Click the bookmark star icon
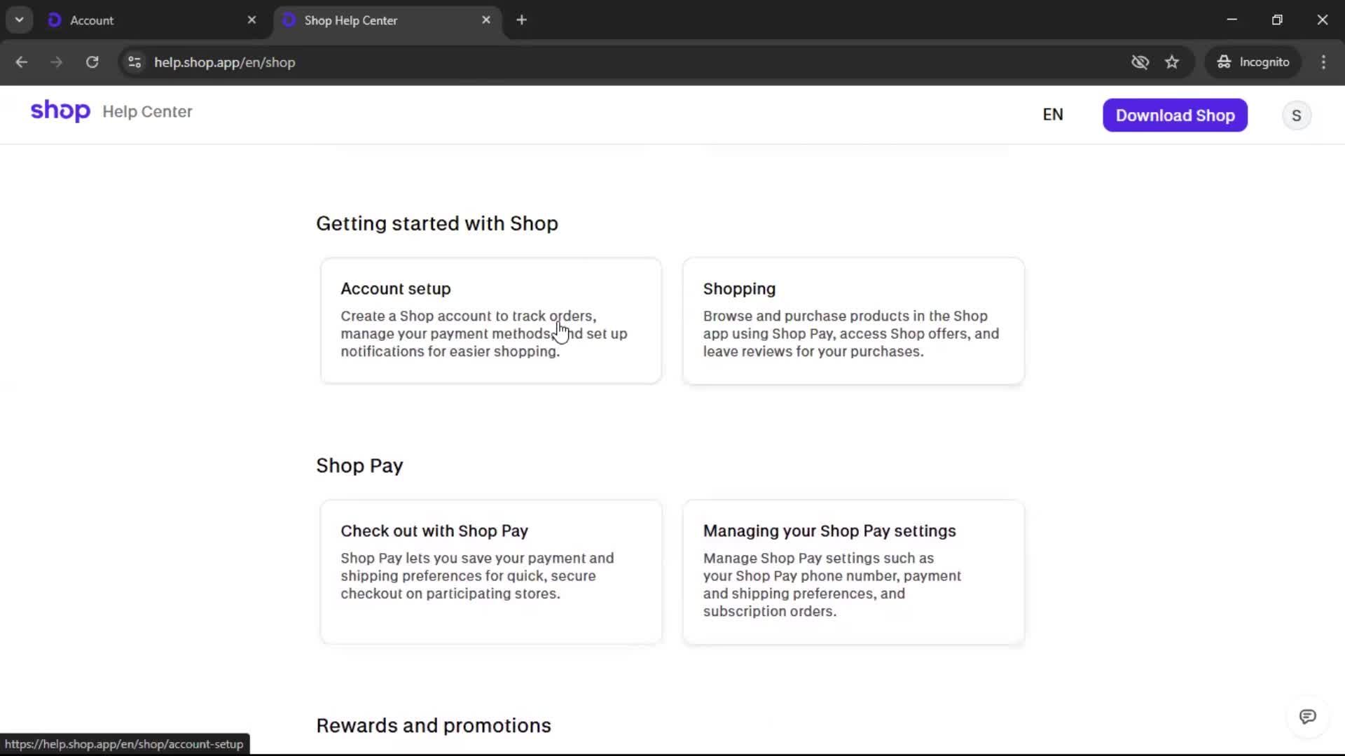The image size is (1345, 756). [x=1172, y=62]
